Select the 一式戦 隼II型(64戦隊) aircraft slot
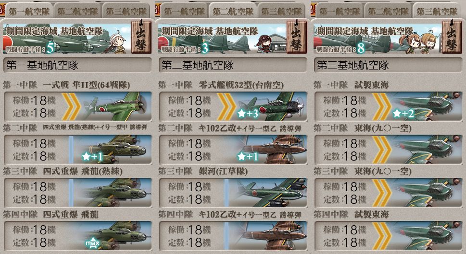The width and height of the screenshot is (466, 254). (x=78, y=106)
